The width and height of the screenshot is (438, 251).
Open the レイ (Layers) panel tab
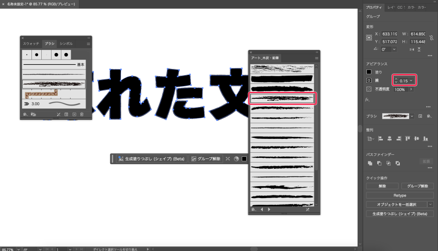tap(391, 8)
